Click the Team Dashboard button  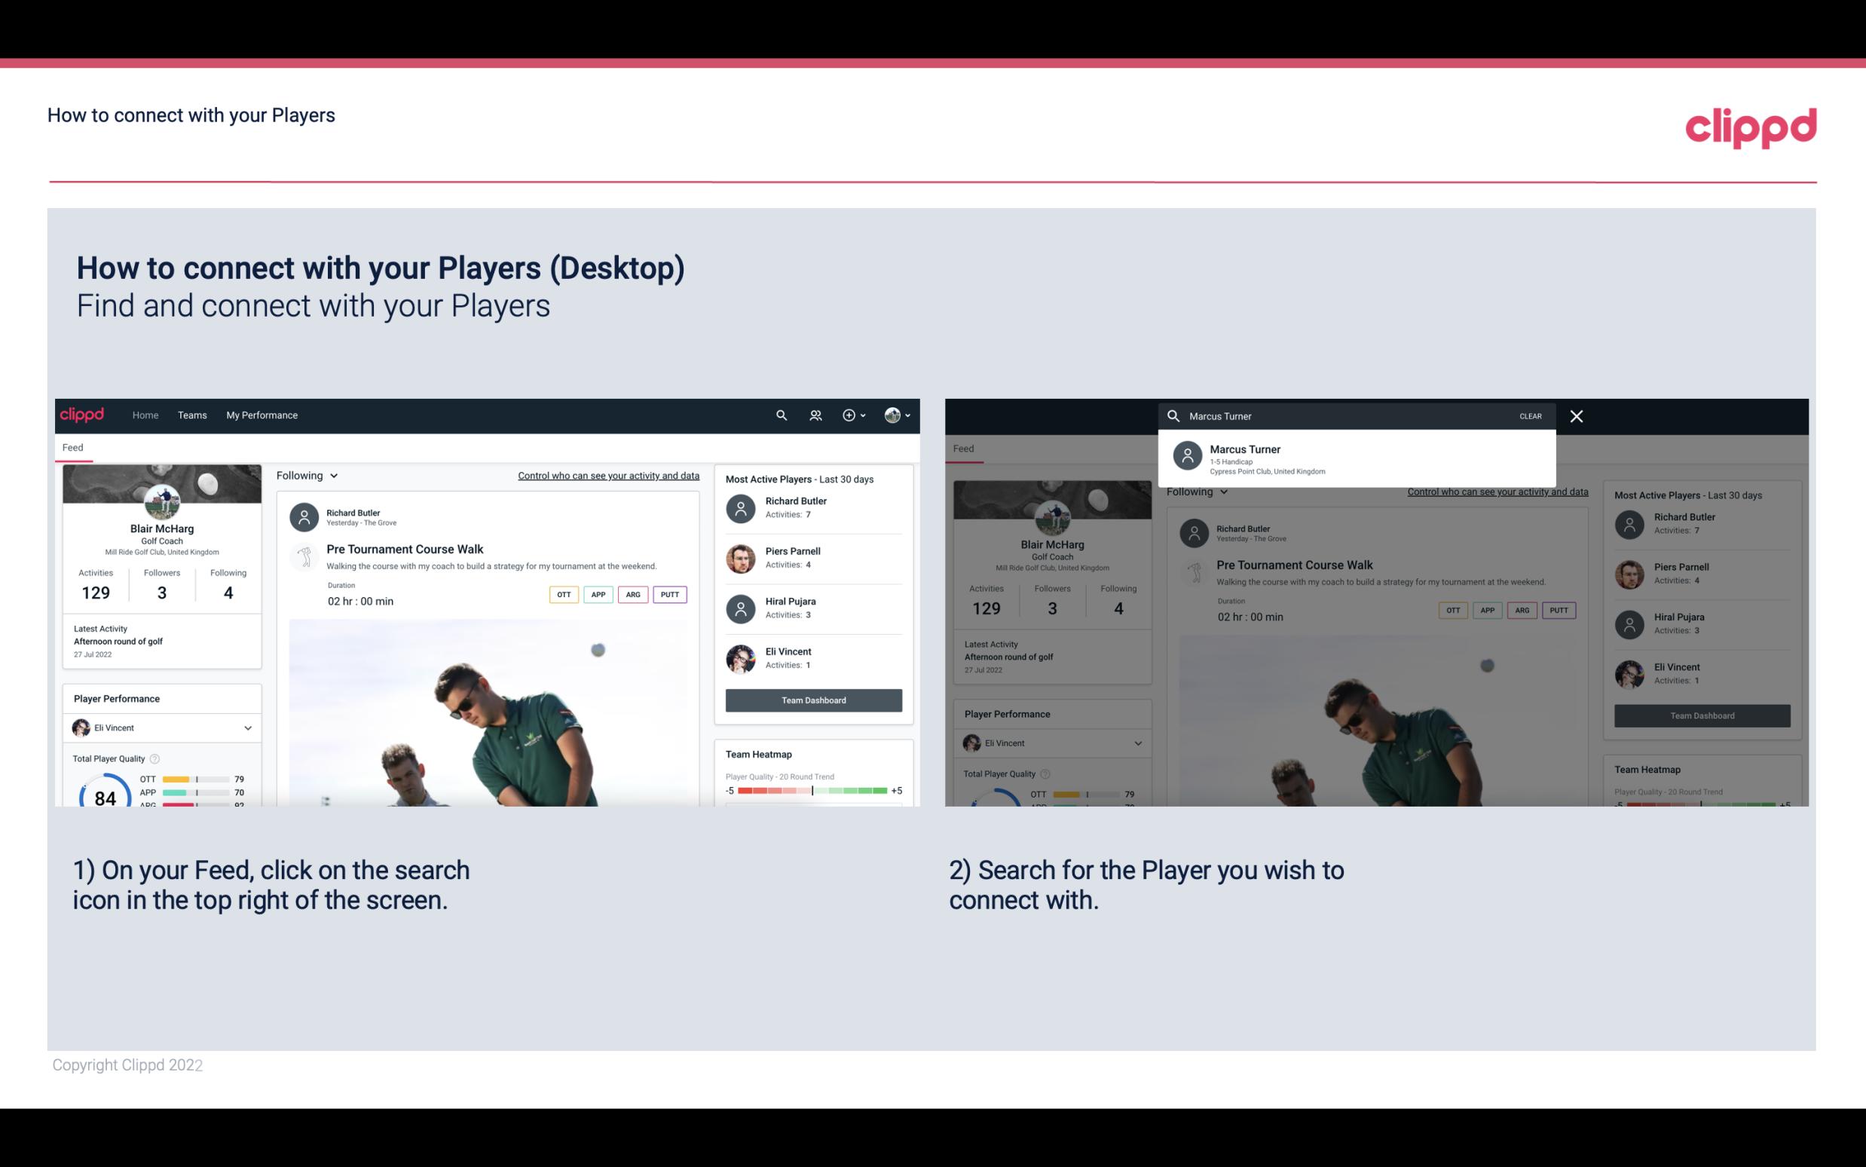pyautogui.click(x=812, y=699)
